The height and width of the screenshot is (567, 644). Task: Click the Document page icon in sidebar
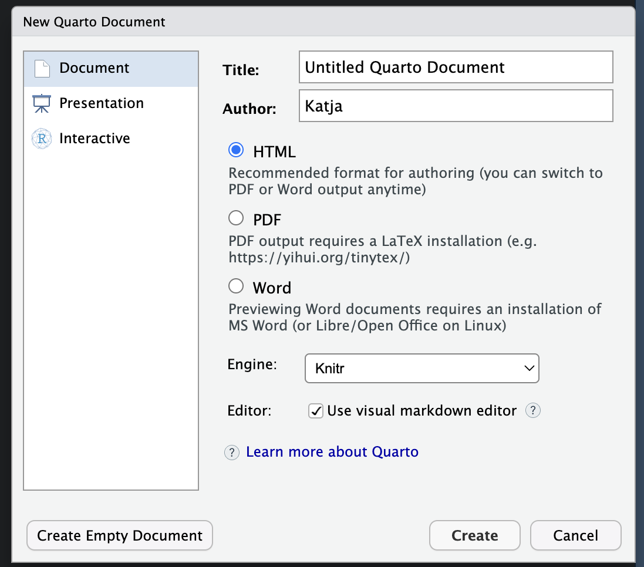point(42,68)
